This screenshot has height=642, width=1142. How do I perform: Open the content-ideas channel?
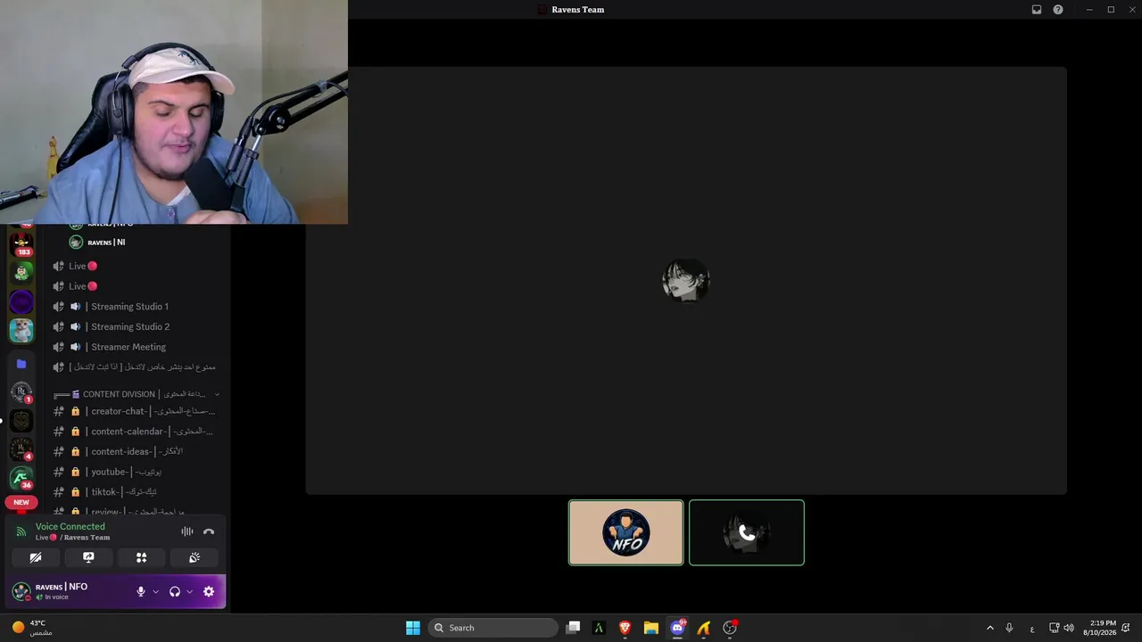click(x=137, y=451)
